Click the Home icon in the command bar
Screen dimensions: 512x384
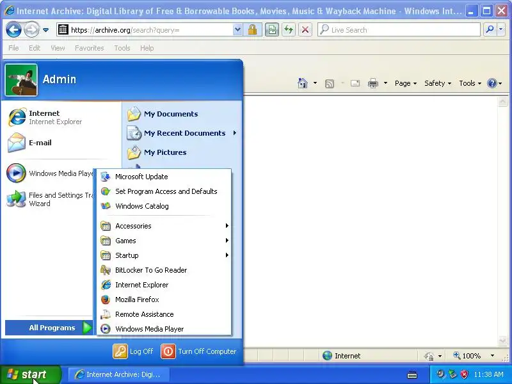[303, 83]
